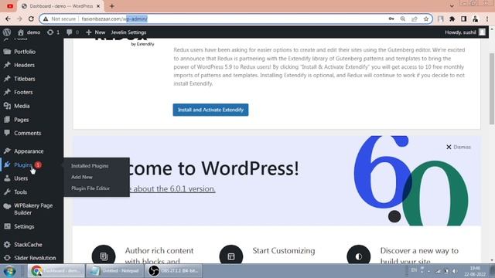The width and height of the screenshot is (495, 278).
Task: Click the Plugins plug icon
Action: point(7,164)
